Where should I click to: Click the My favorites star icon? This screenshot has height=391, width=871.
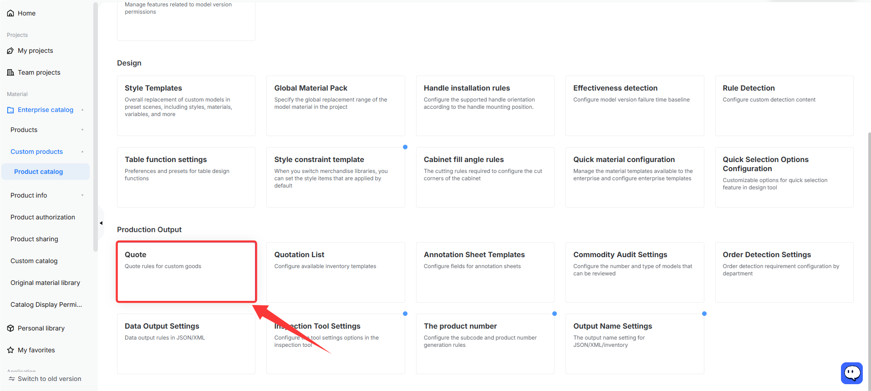tap(10, 350)
